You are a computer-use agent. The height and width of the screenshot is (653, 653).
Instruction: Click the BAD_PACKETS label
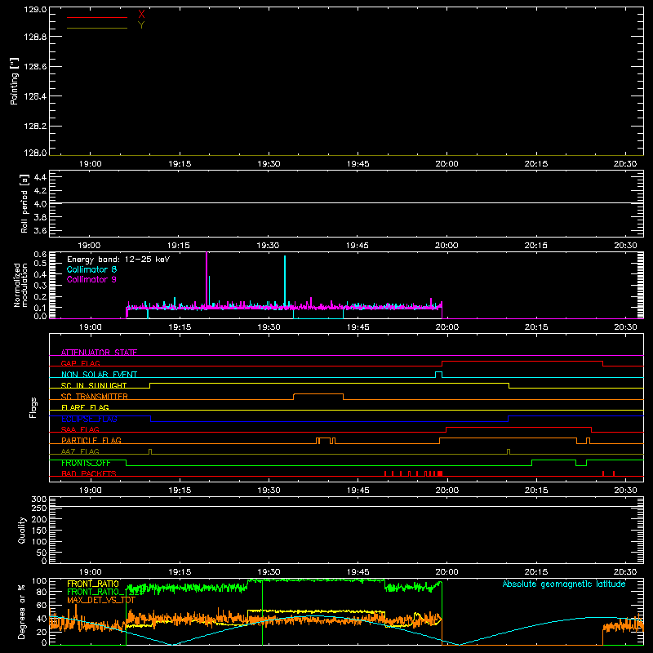[89, 473]
